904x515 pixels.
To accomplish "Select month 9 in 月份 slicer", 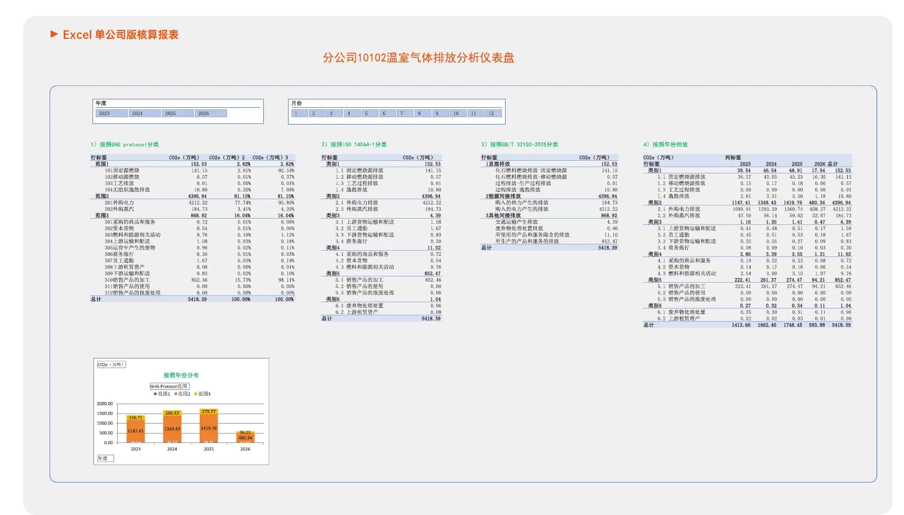I will pyautogui.click(x=440, y=114).
